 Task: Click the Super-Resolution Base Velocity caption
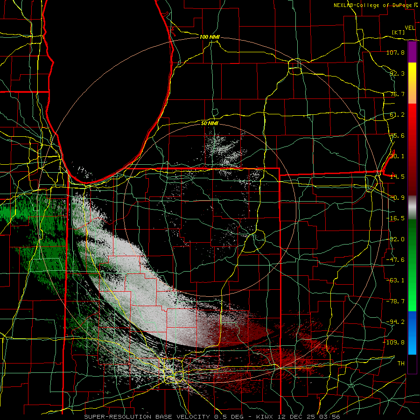point(212,417)
